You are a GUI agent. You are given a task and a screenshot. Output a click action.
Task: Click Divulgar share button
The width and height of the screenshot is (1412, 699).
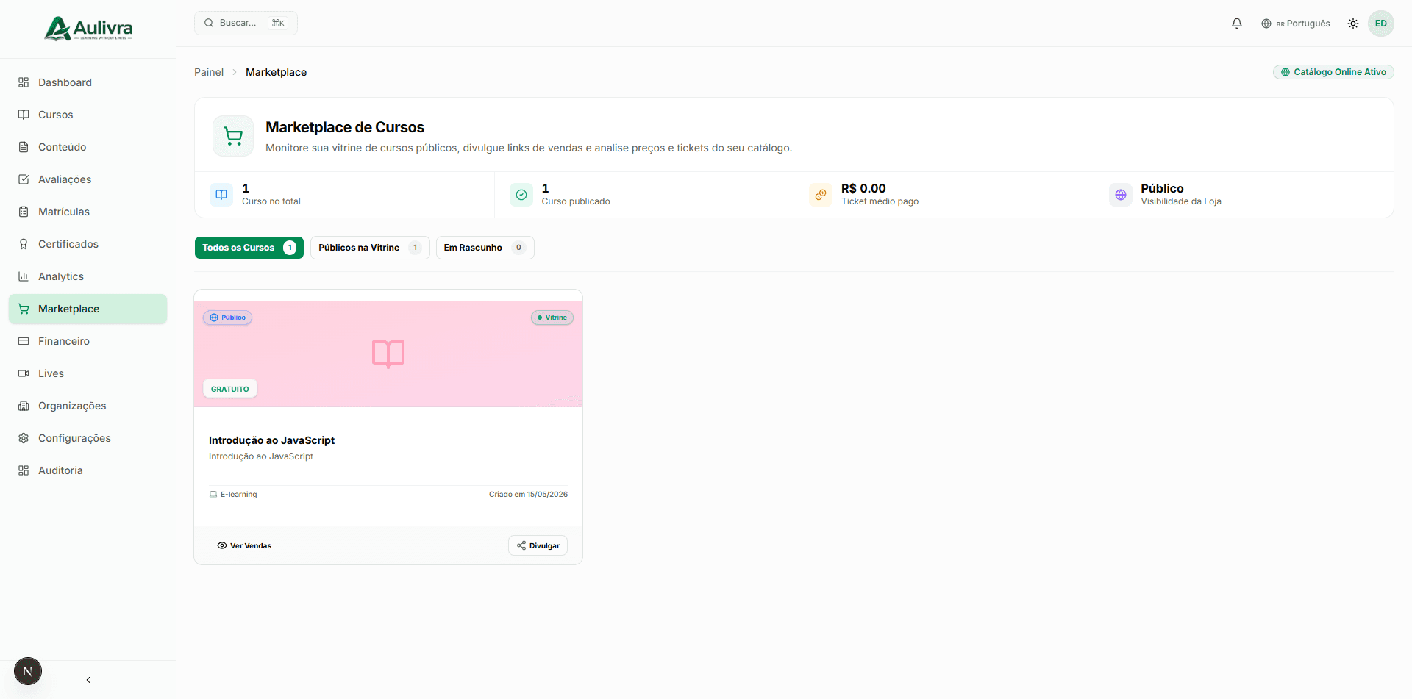538,545
